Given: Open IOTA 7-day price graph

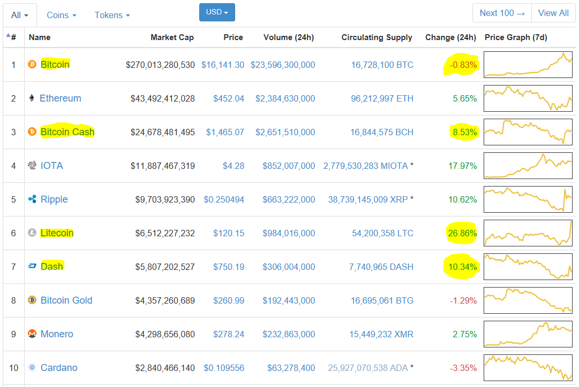Looking at the screenshot, I should click(x=528, y=166).
